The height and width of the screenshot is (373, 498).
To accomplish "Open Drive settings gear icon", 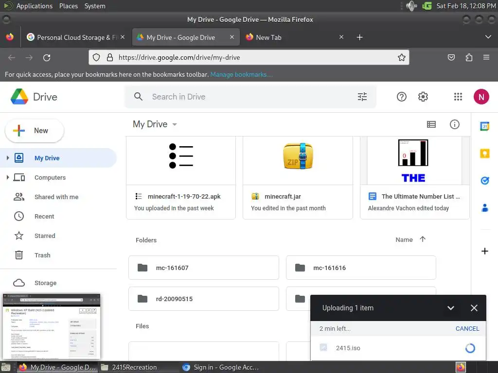I will point(423,97).
